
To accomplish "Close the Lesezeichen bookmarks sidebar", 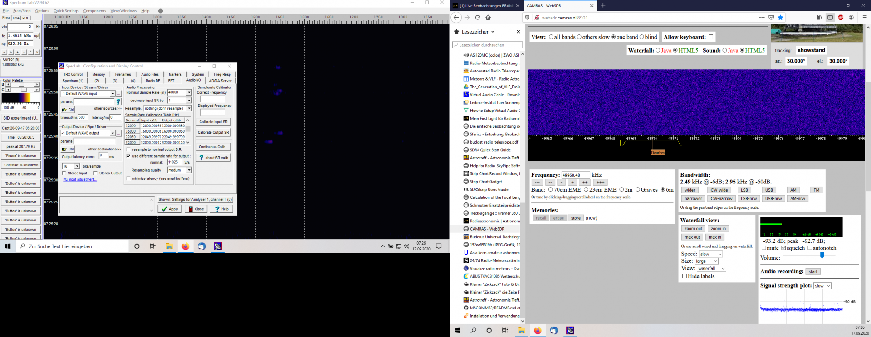I will (518, 32).
